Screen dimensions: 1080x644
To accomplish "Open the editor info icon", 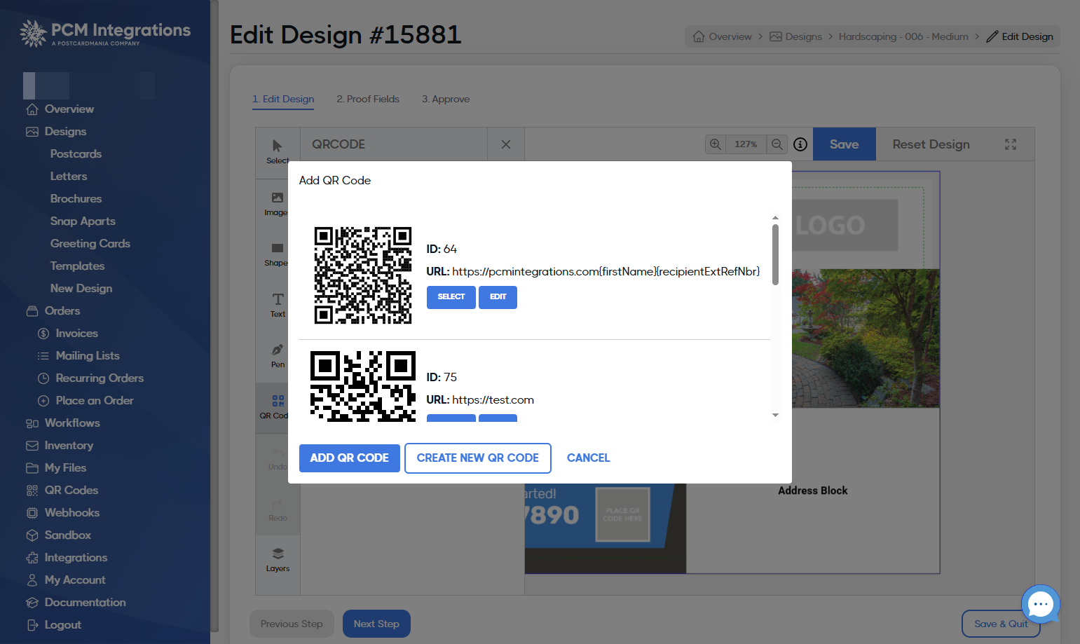I will click(800, 144).
